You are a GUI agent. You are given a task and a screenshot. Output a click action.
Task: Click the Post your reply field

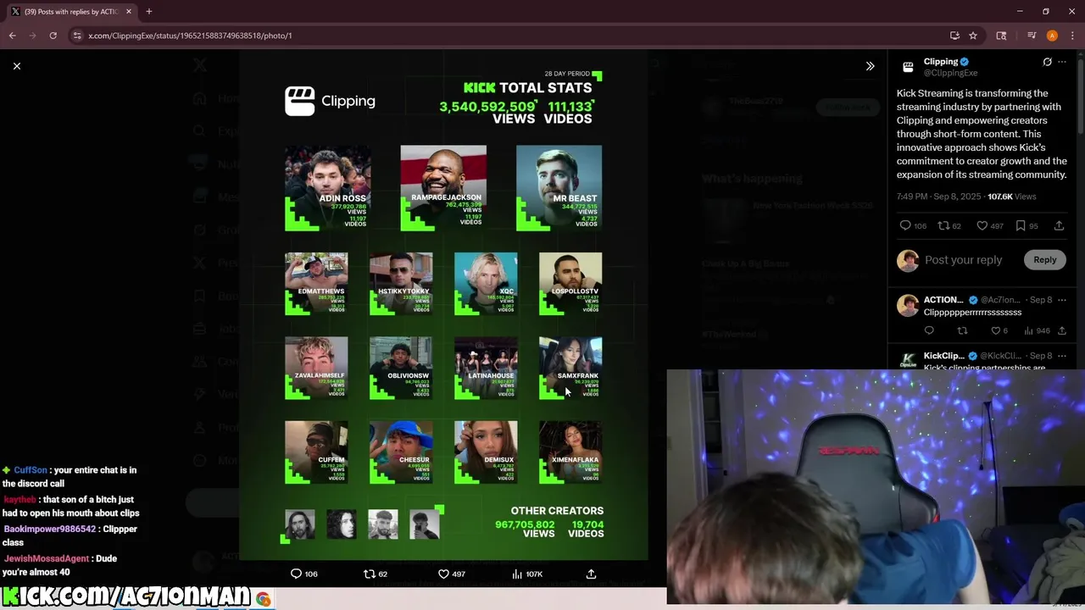pyautogui.click(x=963, y=260)
